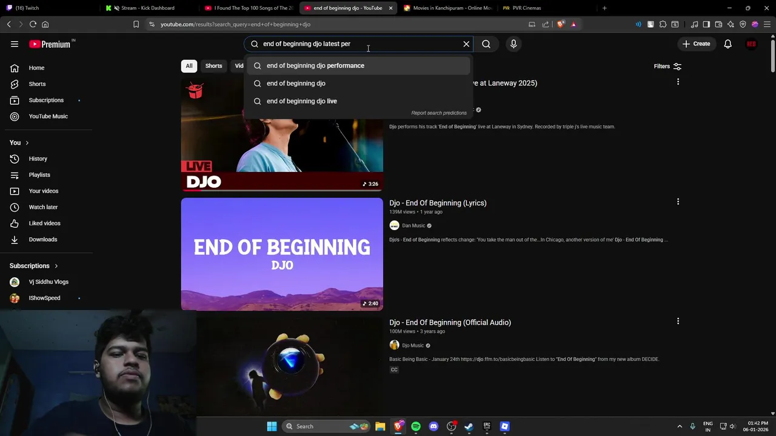Open Brave Leo AI sparkle icon
Screen dimensions: 776x436
point(731,24)
